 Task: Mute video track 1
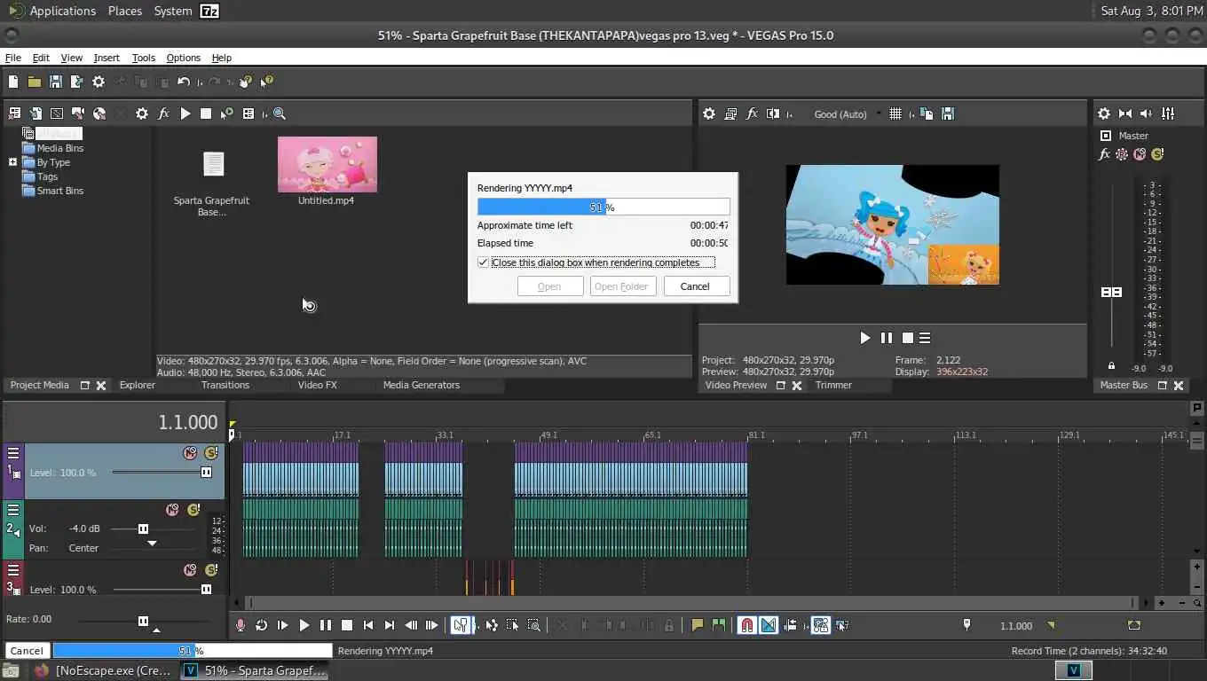pos(190,453)
